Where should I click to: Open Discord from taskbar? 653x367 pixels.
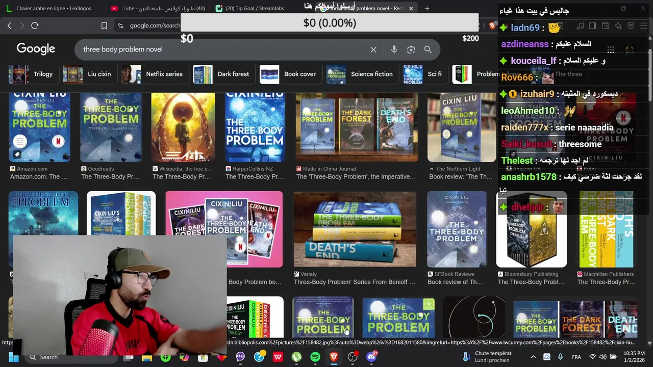pyautogui.click(x=371, y=357)
